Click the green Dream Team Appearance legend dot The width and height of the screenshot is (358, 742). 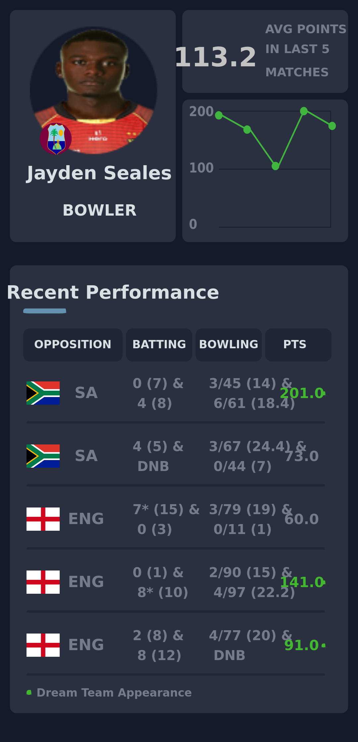click(29, 692)
